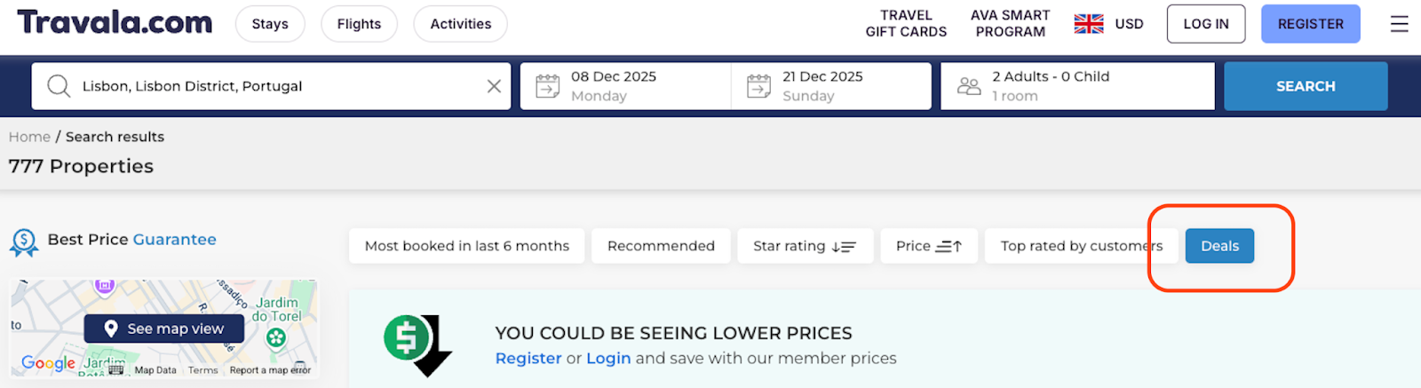Open the hamburger menu icon
This screenshot has height=388, width=1421.
pos(1399,24)
